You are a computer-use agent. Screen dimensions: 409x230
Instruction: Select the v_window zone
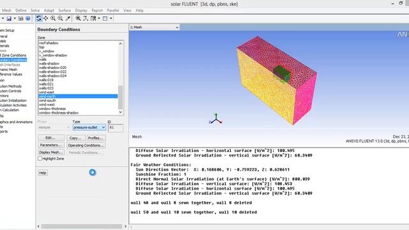coord(47,51)
